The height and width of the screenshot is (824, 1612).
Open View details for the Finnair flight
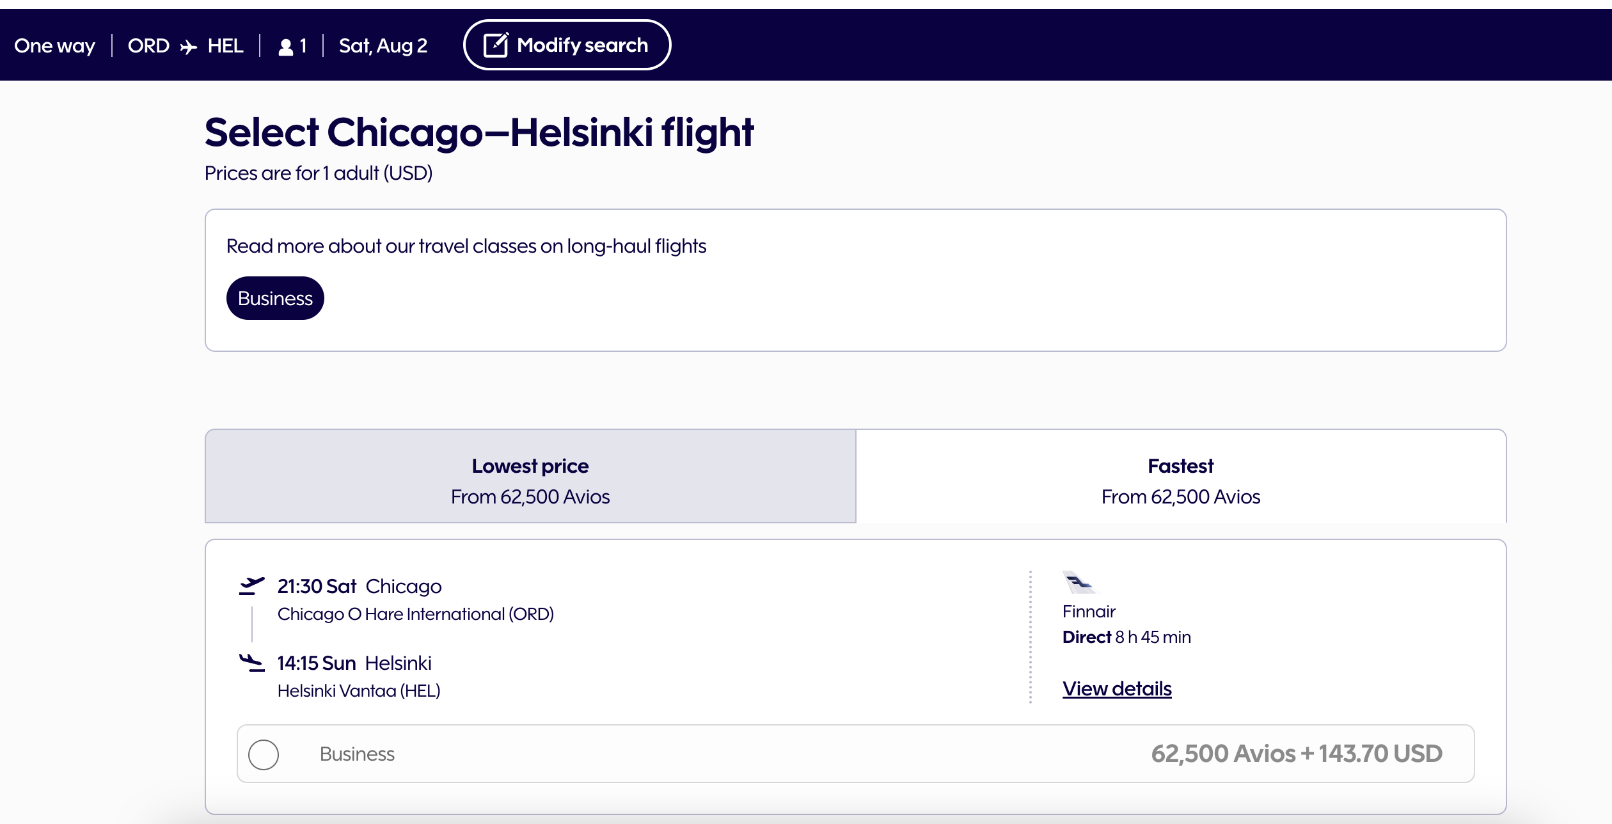[1117, 689]
